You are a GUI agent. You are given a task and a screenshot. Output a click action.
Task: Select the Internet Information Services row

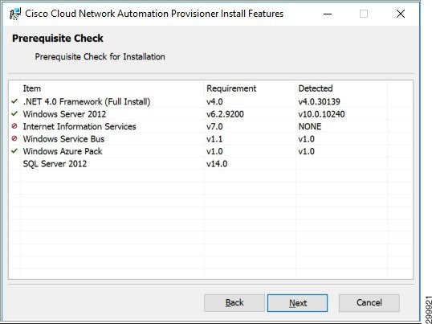click(x=210, y=126)
